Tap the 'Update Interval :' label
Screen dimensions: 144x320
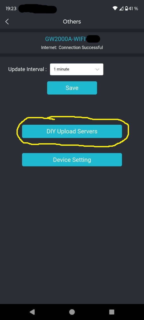(27, 69)
